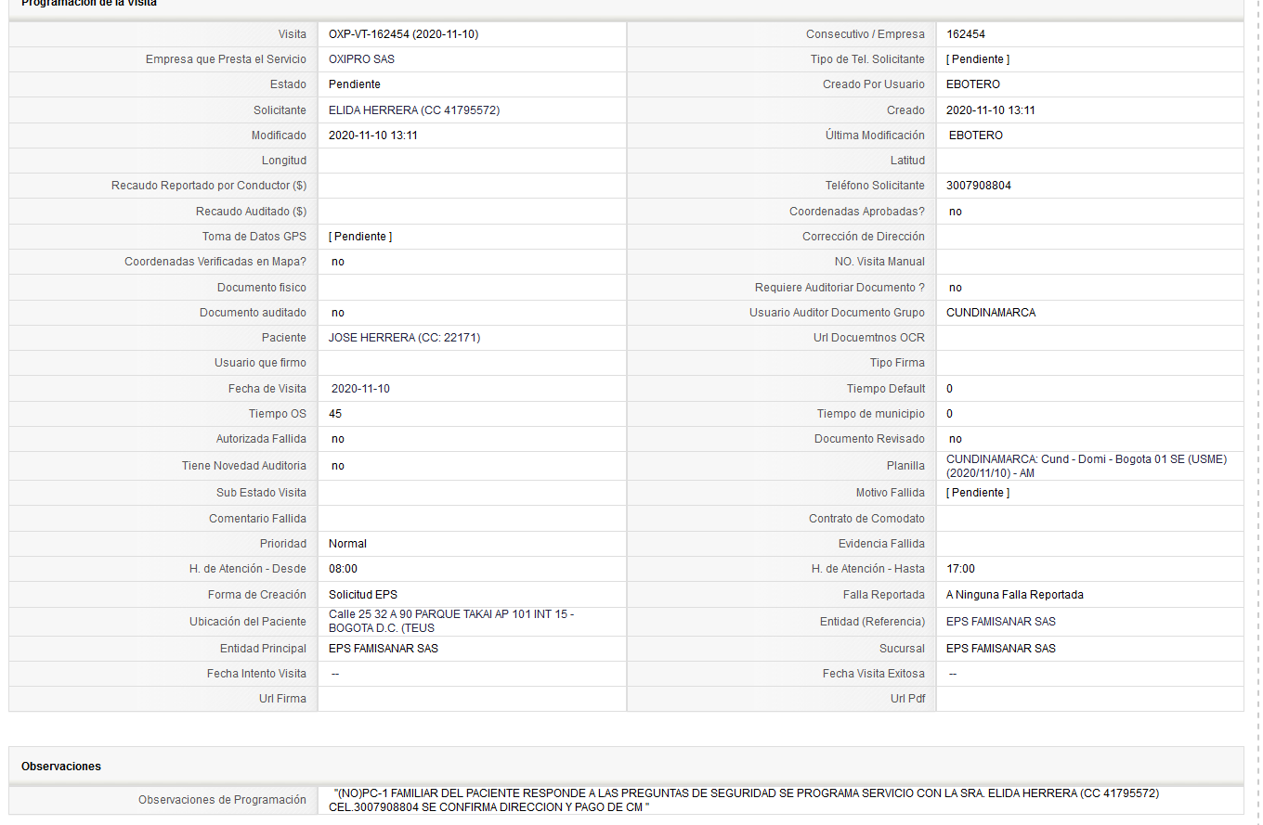Select the Tiempo de municipio value 0
This screenshot has width=1263, height=825.
(x=949, y=414)
